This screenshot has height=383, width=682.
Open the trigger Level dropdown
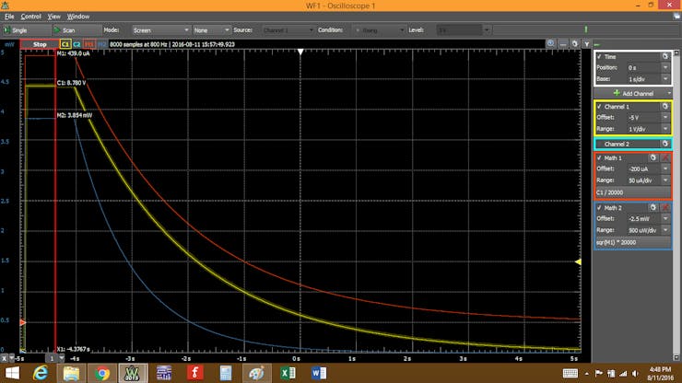[487, 30]
